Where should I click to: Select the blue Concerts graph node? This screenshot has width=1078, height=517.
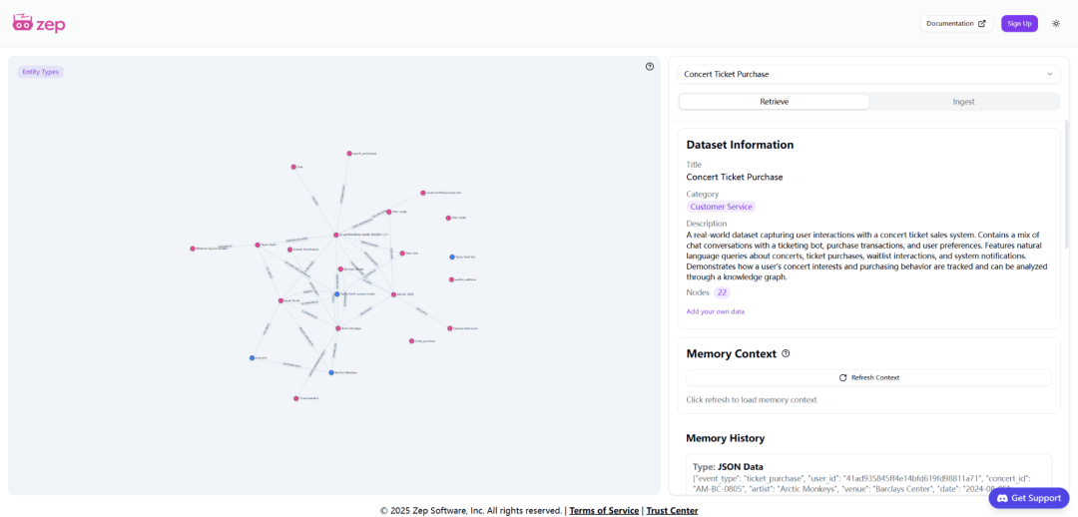coord(253,358)
